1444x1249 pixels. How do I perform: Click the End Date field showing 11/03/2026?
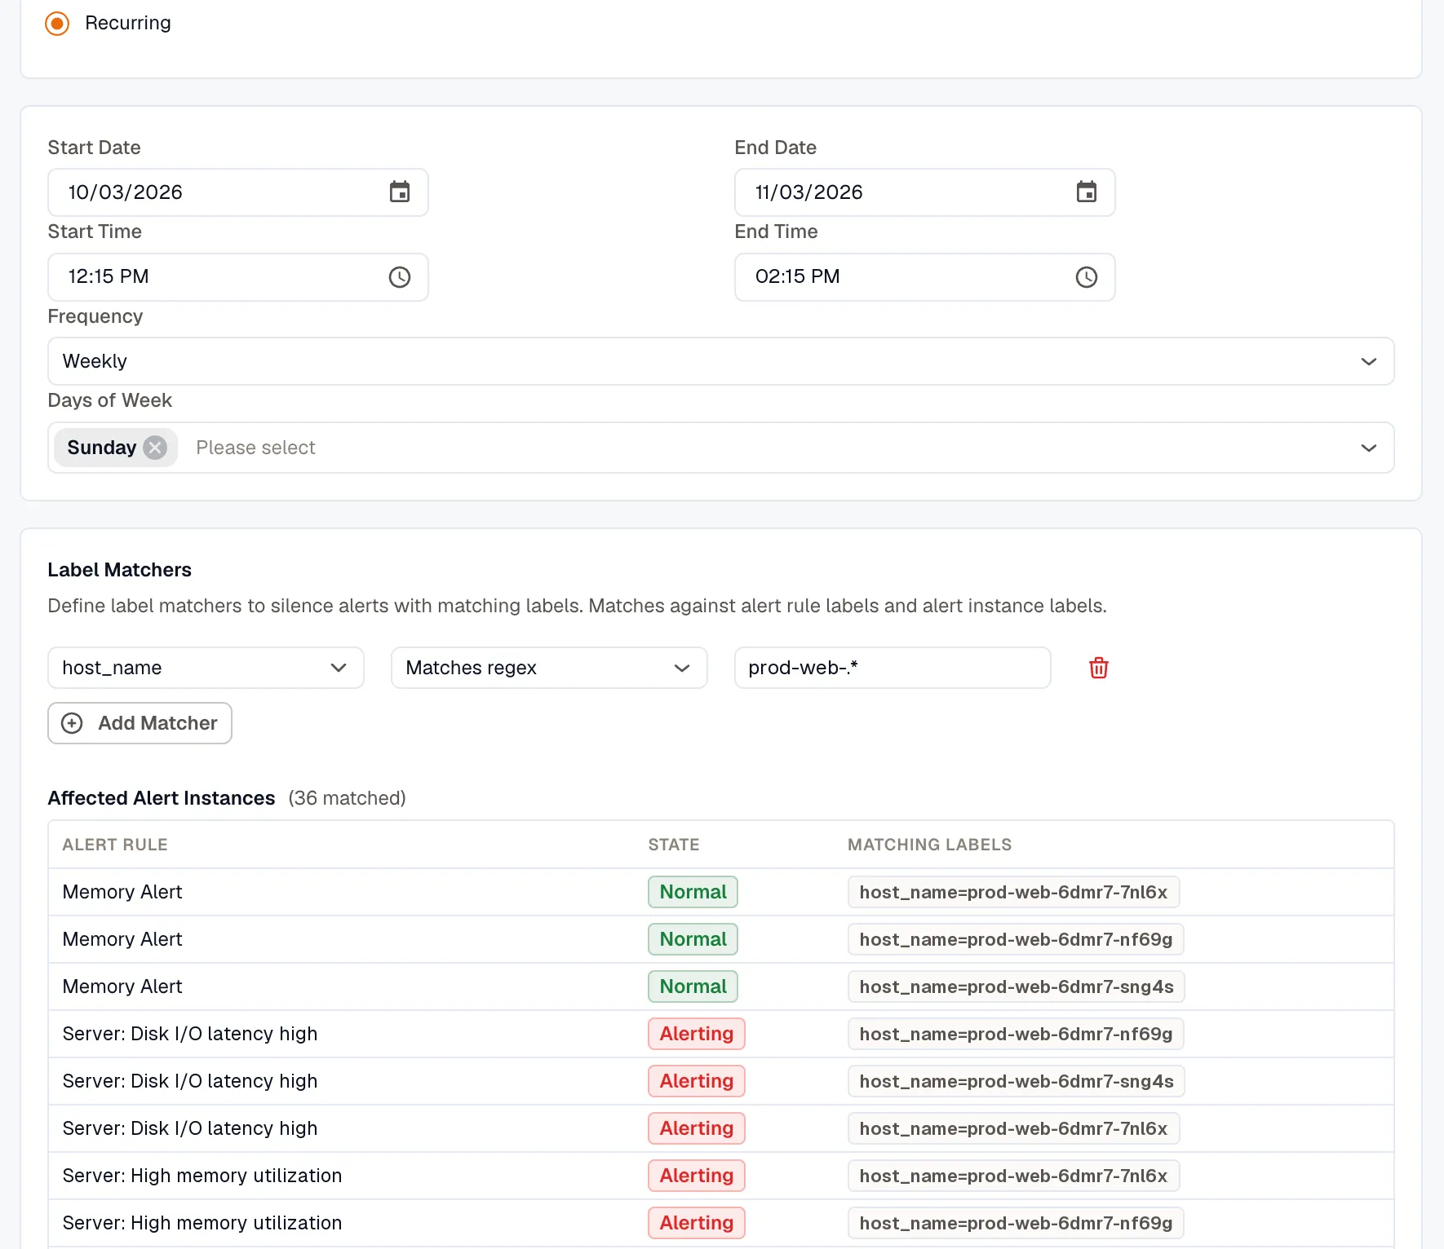pos(925,192)
